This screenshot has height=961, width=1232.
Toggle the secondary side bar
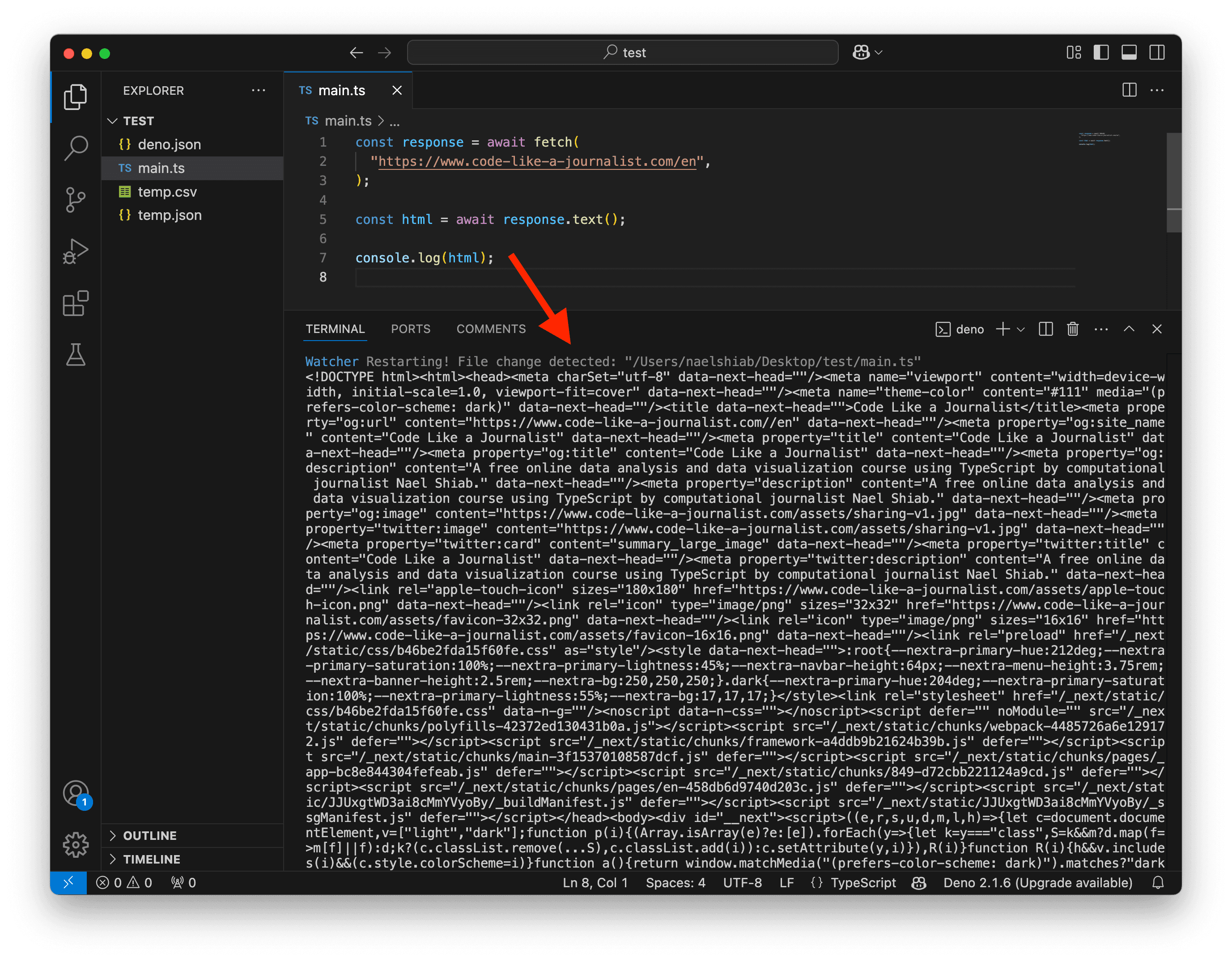[x=1157, y=53]
